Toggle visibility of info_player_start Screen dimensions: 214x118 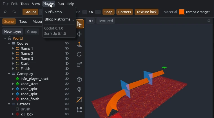[67, 79]
